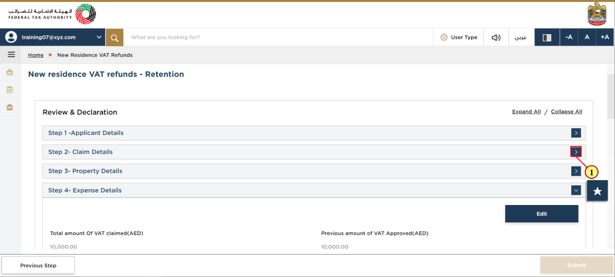615x277 pixels.
Task: Switch language to Arabic
Action: (x=521, y=37)
